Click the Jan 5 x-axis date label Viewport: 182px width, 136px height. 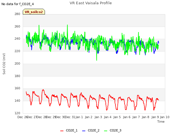tap(117, 117)
